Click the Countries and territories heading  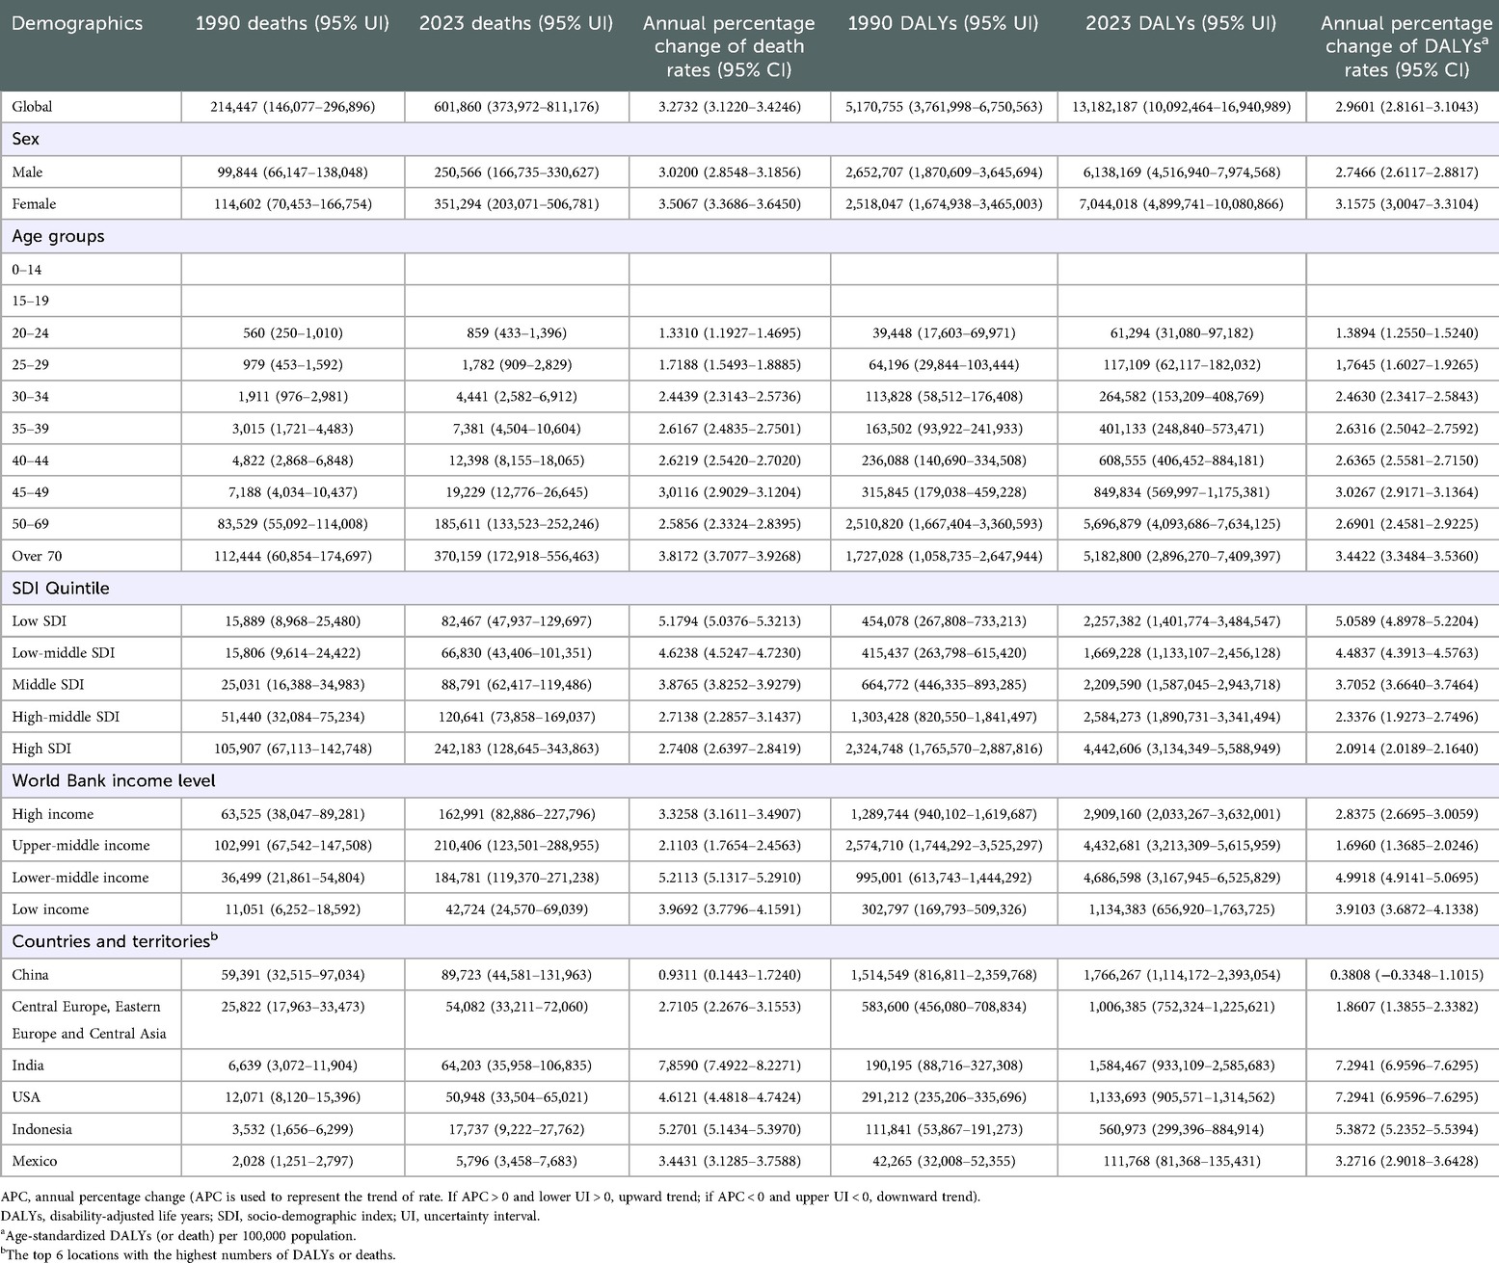coord(114,941)
